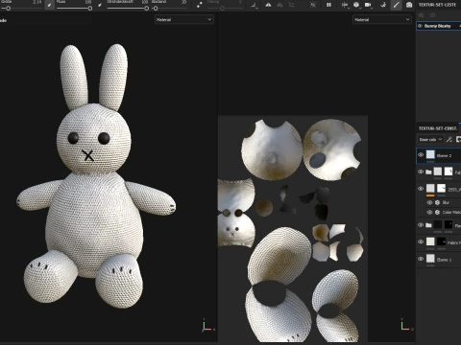The image size is (461, 345).
Task: Click the camera screenshot icon in the toolbar
Action: click(409, 5)
